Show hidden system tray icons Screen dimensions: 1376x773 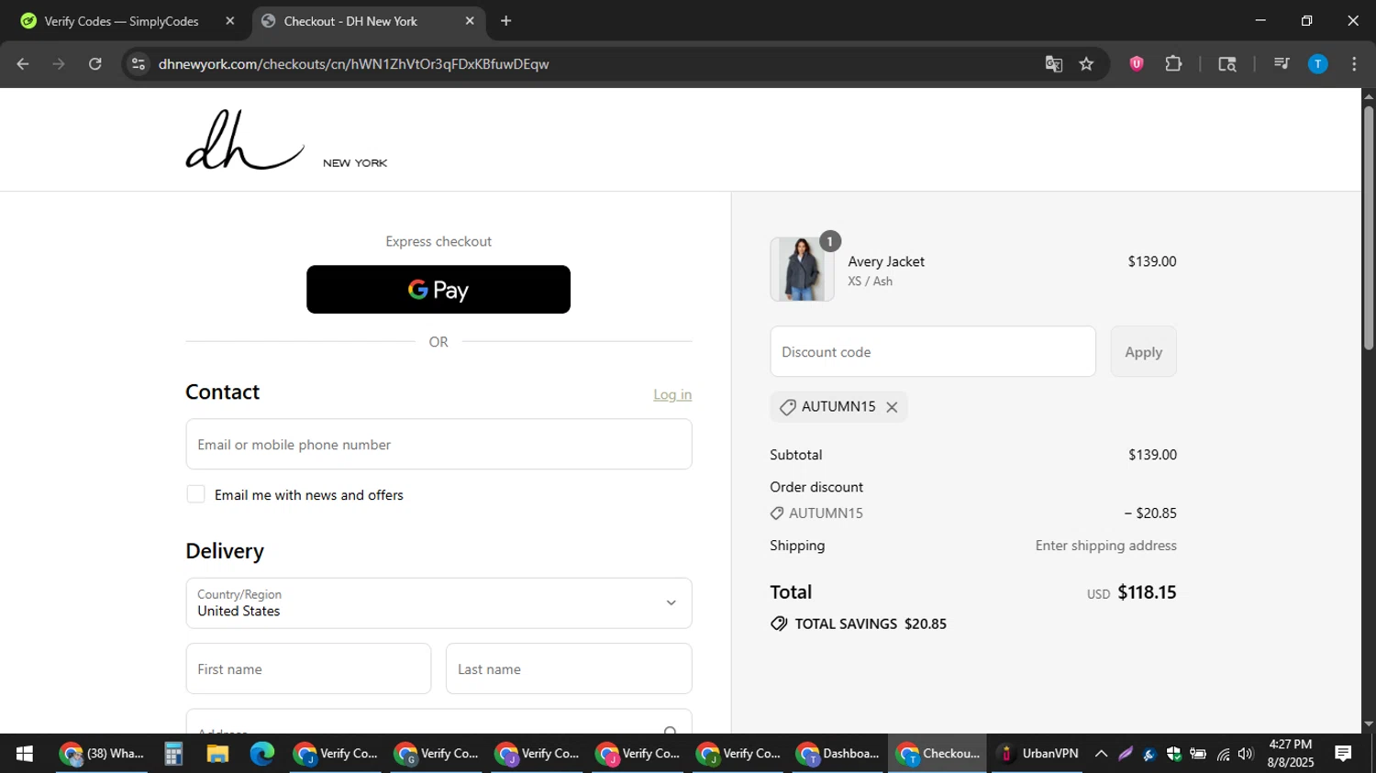tap(1101, 754)
